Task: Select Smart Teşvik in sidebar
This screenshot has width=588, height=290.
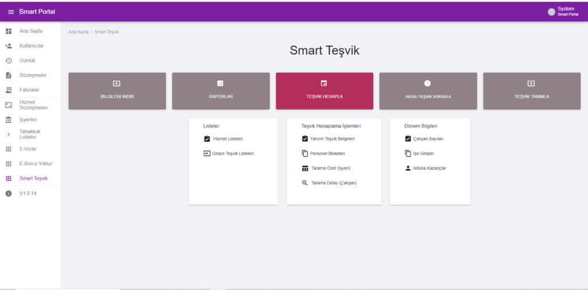Action: (x=34, y=179)
